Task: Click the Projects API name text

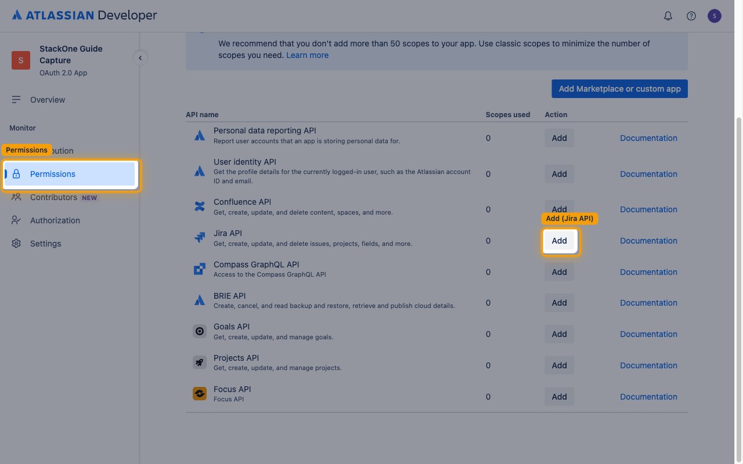Action: point(236,358)
